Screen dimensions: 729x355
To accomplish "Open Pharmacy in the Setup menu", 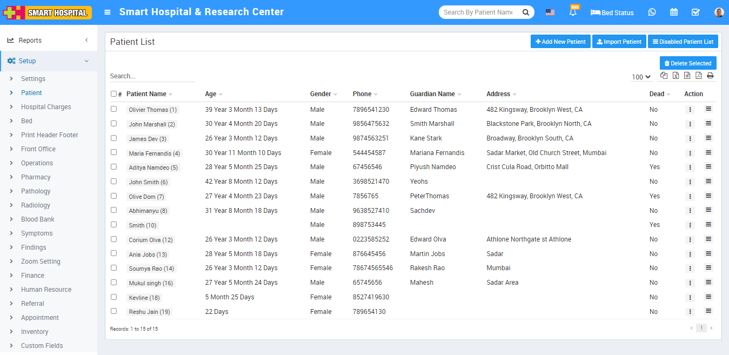I will click(36, 177).
